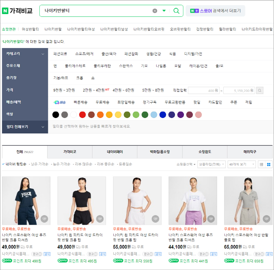Filter by 패션의류 category
The image size is (274, 270).
(60, 54)
